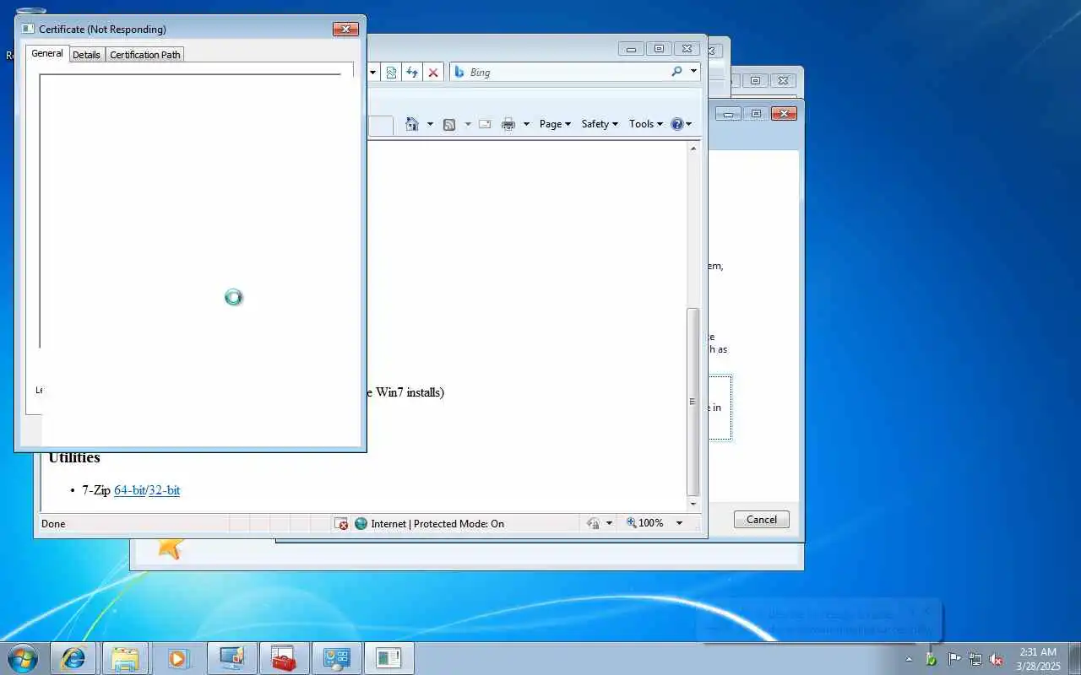Expand the feeds dropdown arrow

pyautogui.click(x=468, y=124)
